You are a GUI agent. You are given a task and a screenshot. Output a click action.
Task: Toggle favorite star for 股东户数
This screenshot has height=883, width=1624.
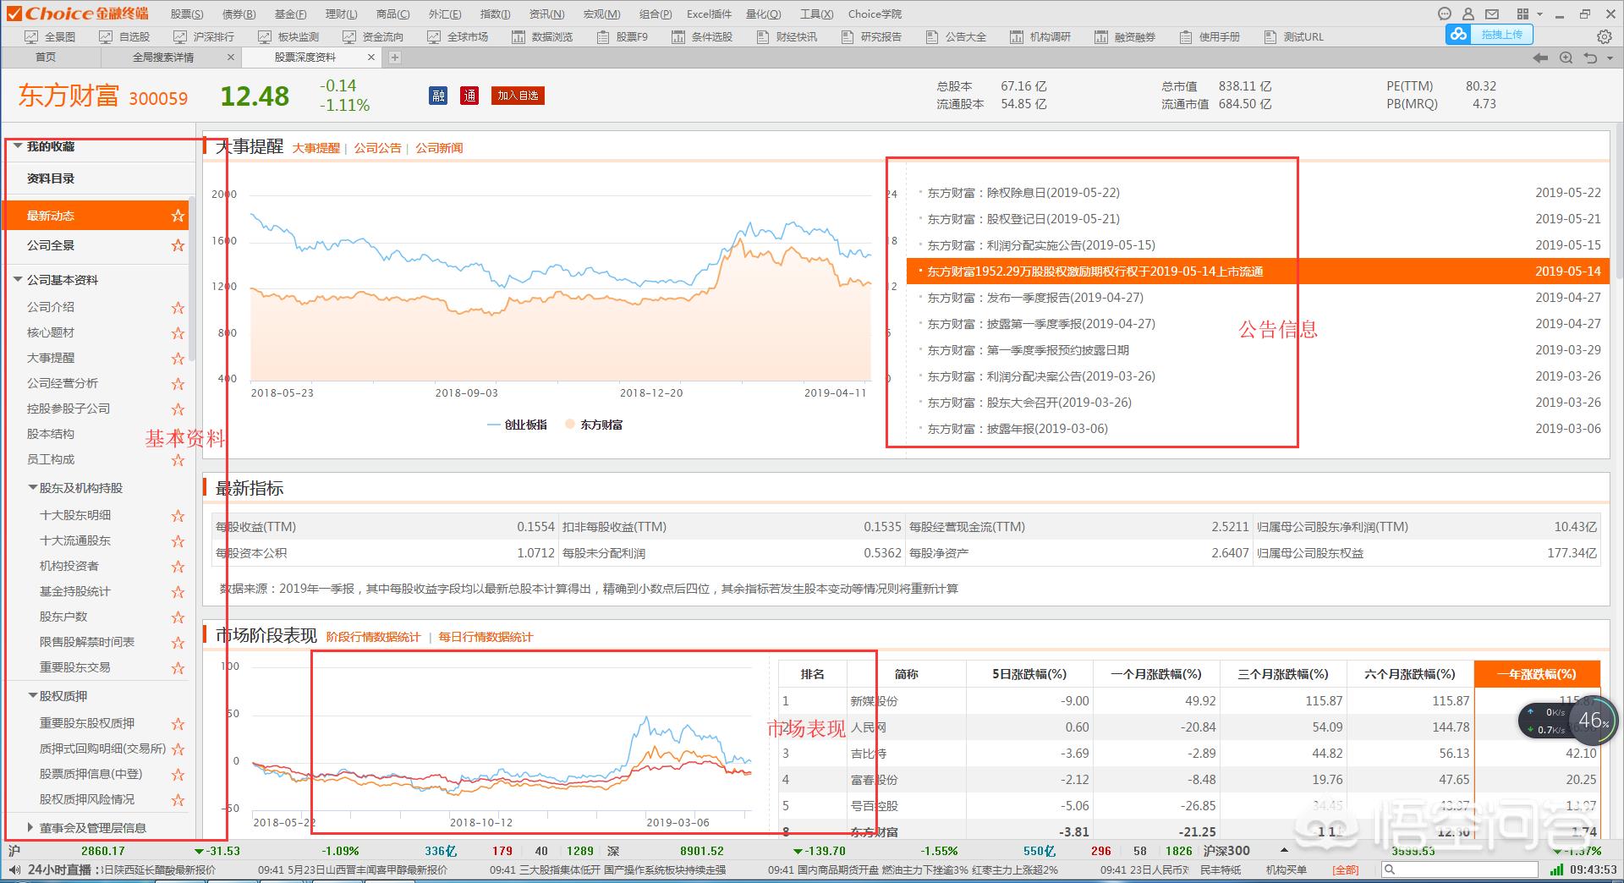pyautogui.click(x=178, y=617)
